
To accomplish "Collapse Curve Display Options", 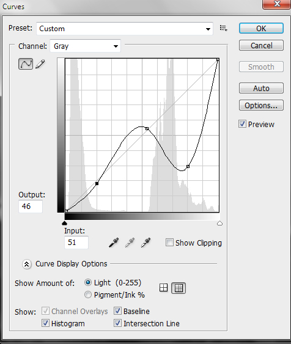I will [x=27, y=264].
